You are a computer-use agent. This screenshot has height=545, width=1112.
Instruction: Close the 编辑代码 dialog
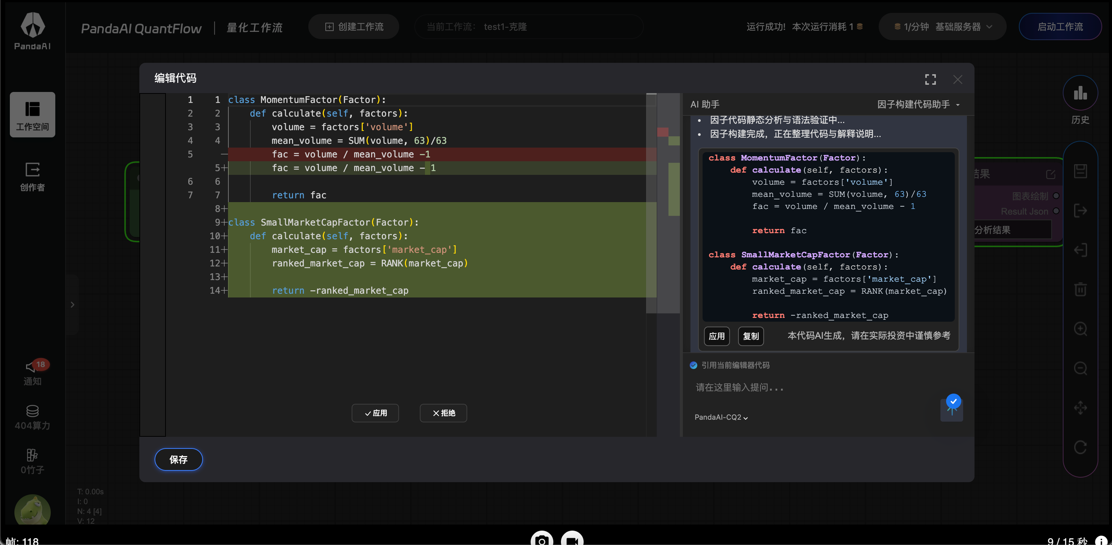pos(957,79)
